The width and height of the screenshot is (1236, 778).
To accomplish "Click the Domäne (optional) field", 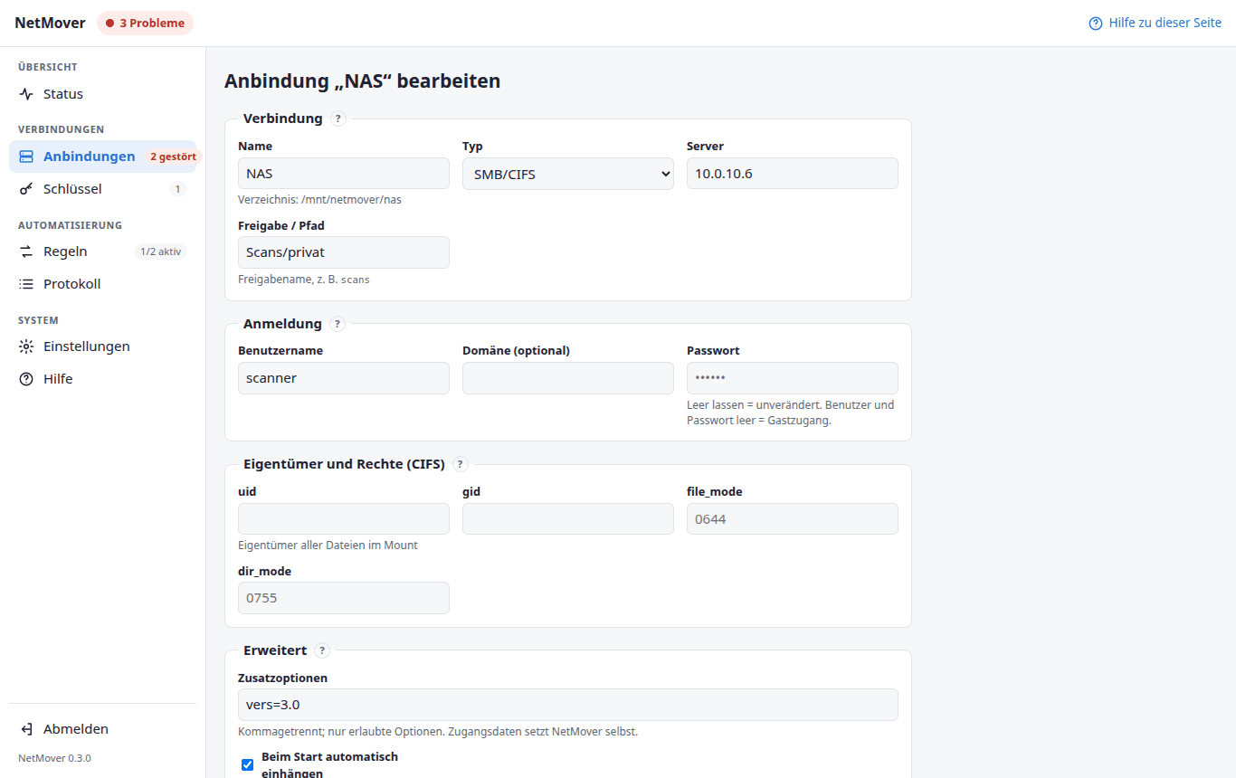I will coord(568,378).
